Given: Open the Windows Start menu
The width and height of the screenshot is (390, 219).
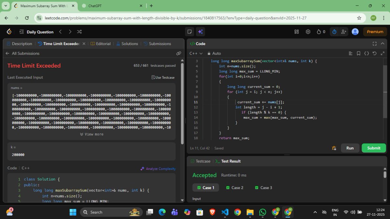Looking at the screenshot, I should click(x=73, y=212).
